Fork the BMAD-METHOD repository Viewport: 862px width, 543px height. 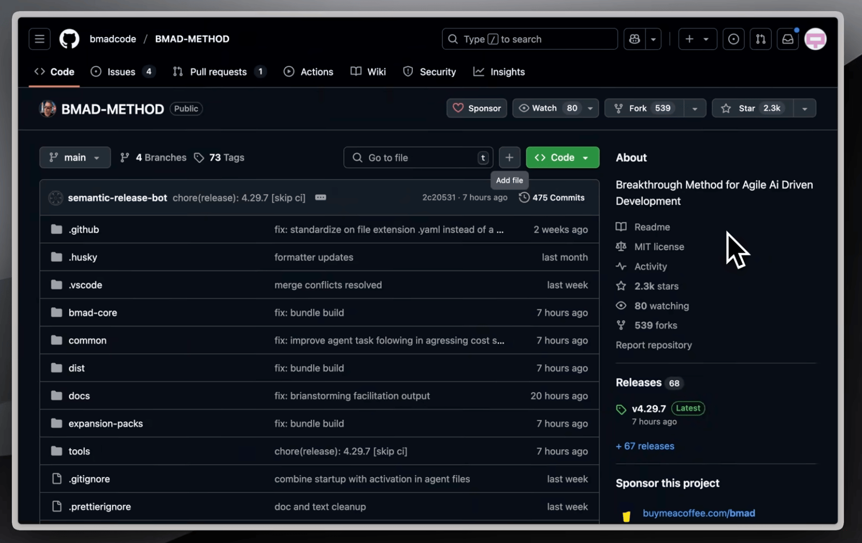[x=644, y=108]
